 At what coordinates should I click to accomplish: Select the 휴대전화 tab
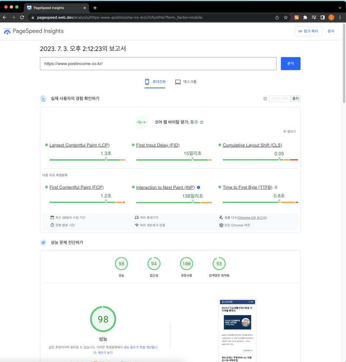[155, 81]
